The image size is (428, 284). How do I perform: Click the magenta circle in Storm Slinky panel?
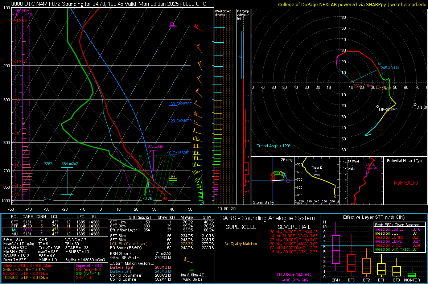click(288, 181)
